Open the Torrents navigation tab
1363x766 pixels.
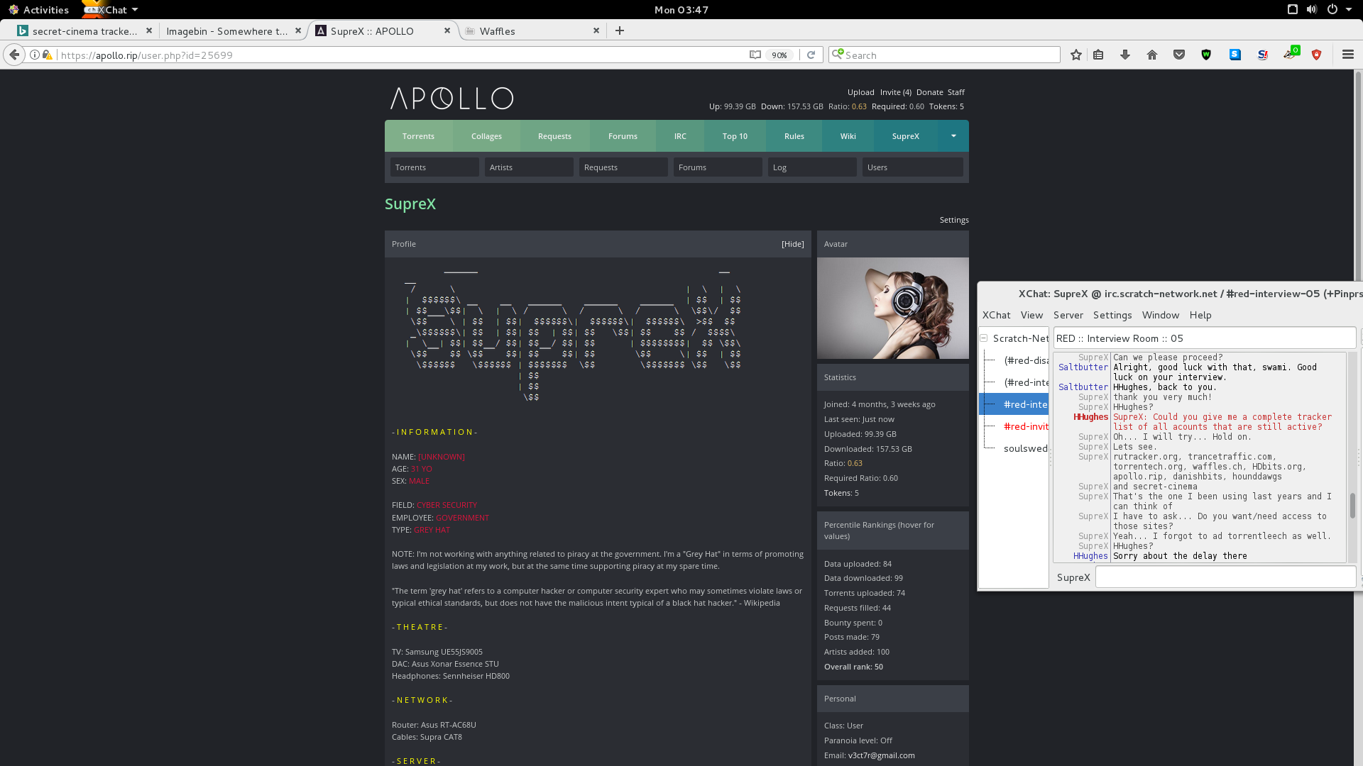coord(418,136)
